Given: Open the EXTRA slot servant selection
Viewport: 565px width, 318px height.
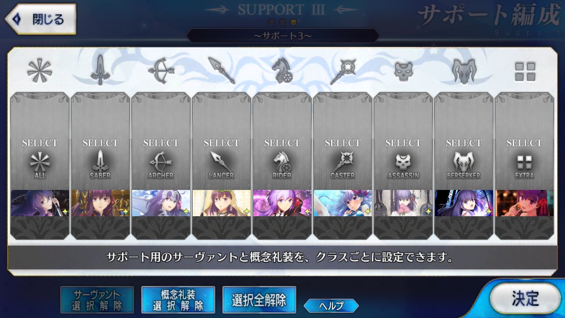Looking at the screenshot, I should (524, 141).
